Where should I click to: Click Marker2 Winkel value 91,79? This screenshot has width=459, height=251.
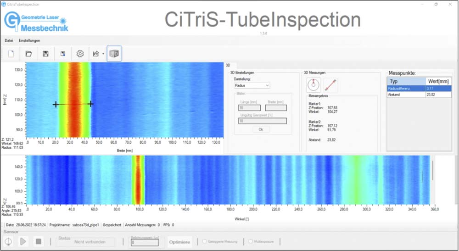click(331, 129)
